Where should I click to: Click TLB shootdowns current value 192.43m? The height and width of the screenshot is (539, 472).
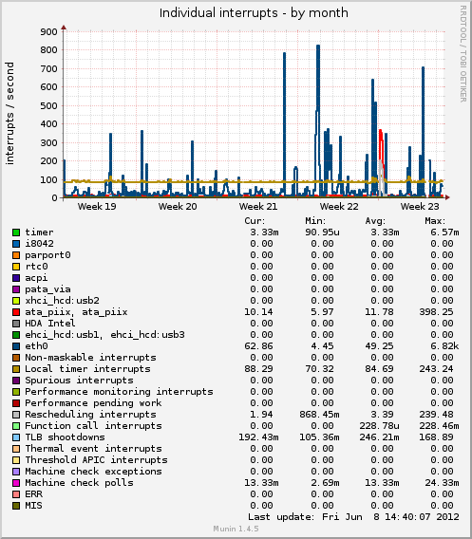coord(258,437)
